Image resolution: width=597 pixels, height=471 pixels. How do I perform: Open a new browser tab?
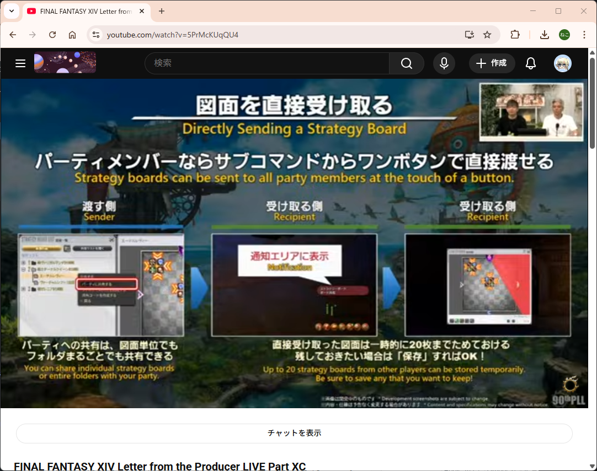(x=161, y=11)
